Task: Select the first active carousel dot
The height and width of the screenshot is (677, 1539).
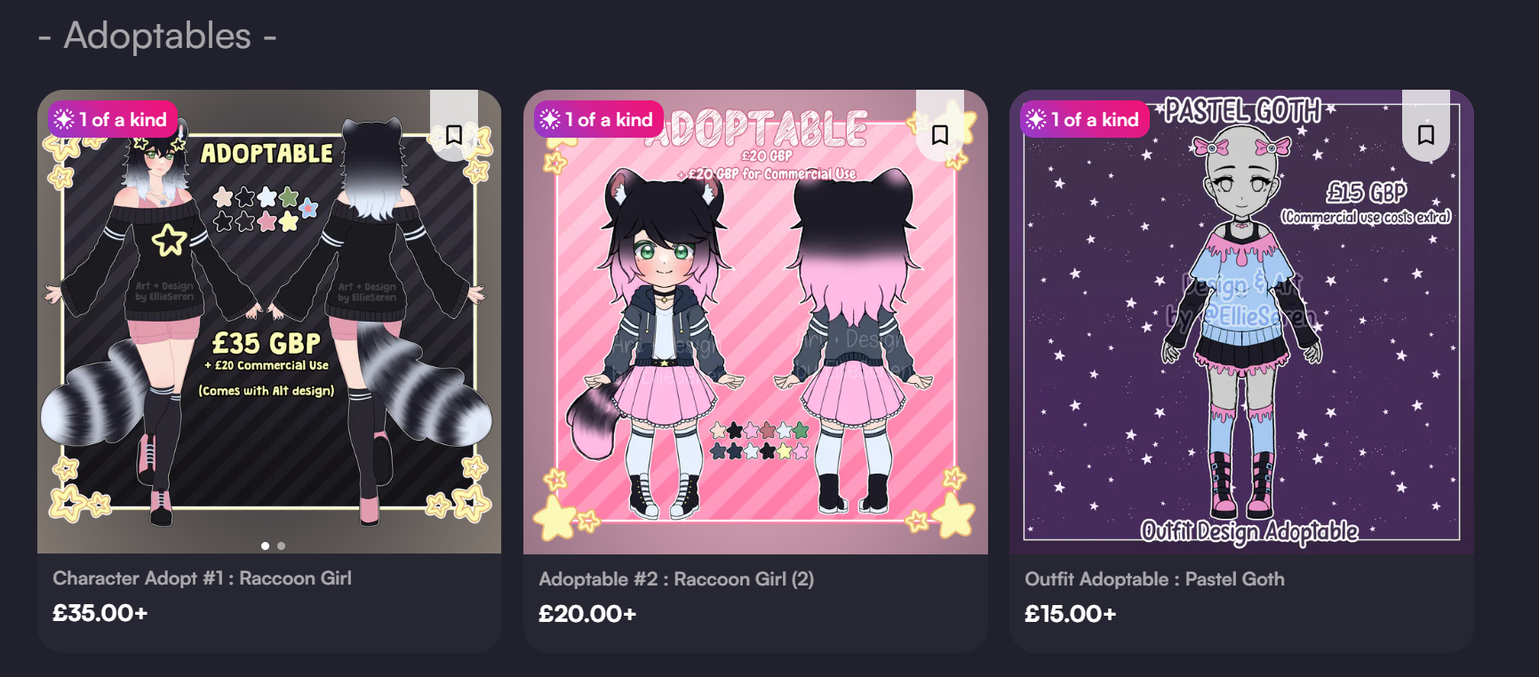Action: click(265, 546)
